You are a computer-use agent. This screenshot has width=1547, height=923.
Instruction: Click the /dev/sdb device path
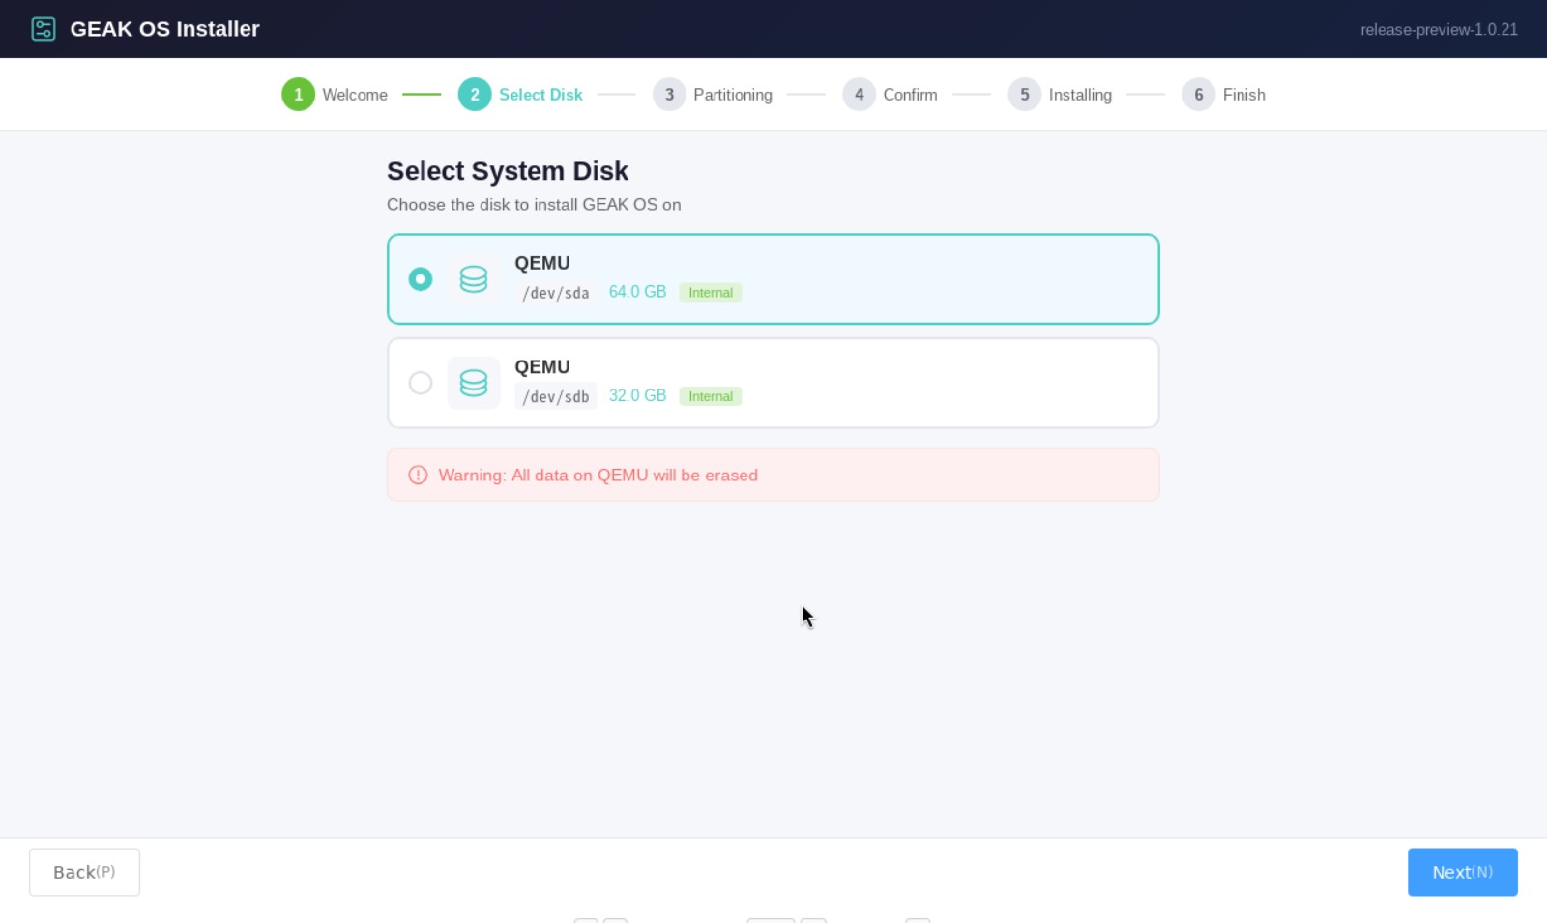click(x=556, y=396)
